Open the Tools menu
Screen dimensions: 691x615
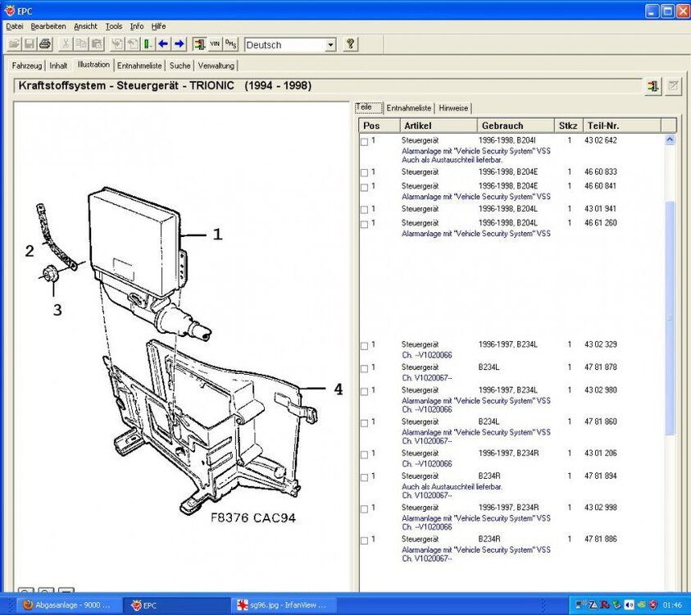[114, 26]
